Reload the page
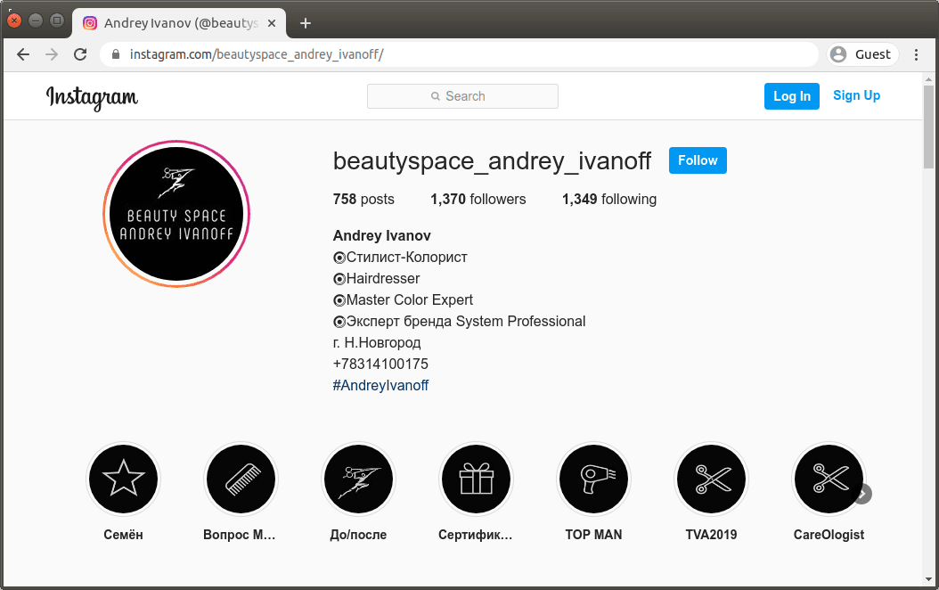Image resolution: width=939 pixels, height=590 pixels. coord(80,54)
